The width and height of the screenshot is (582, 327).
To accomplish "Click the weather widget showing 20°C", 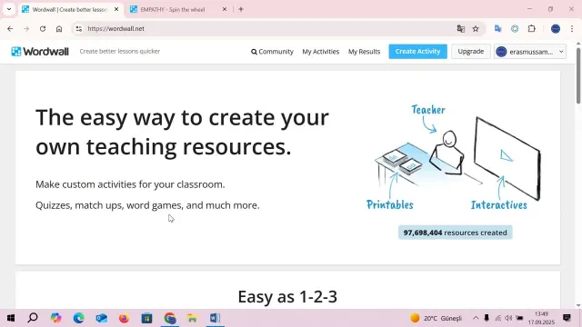I will [436, 318].
